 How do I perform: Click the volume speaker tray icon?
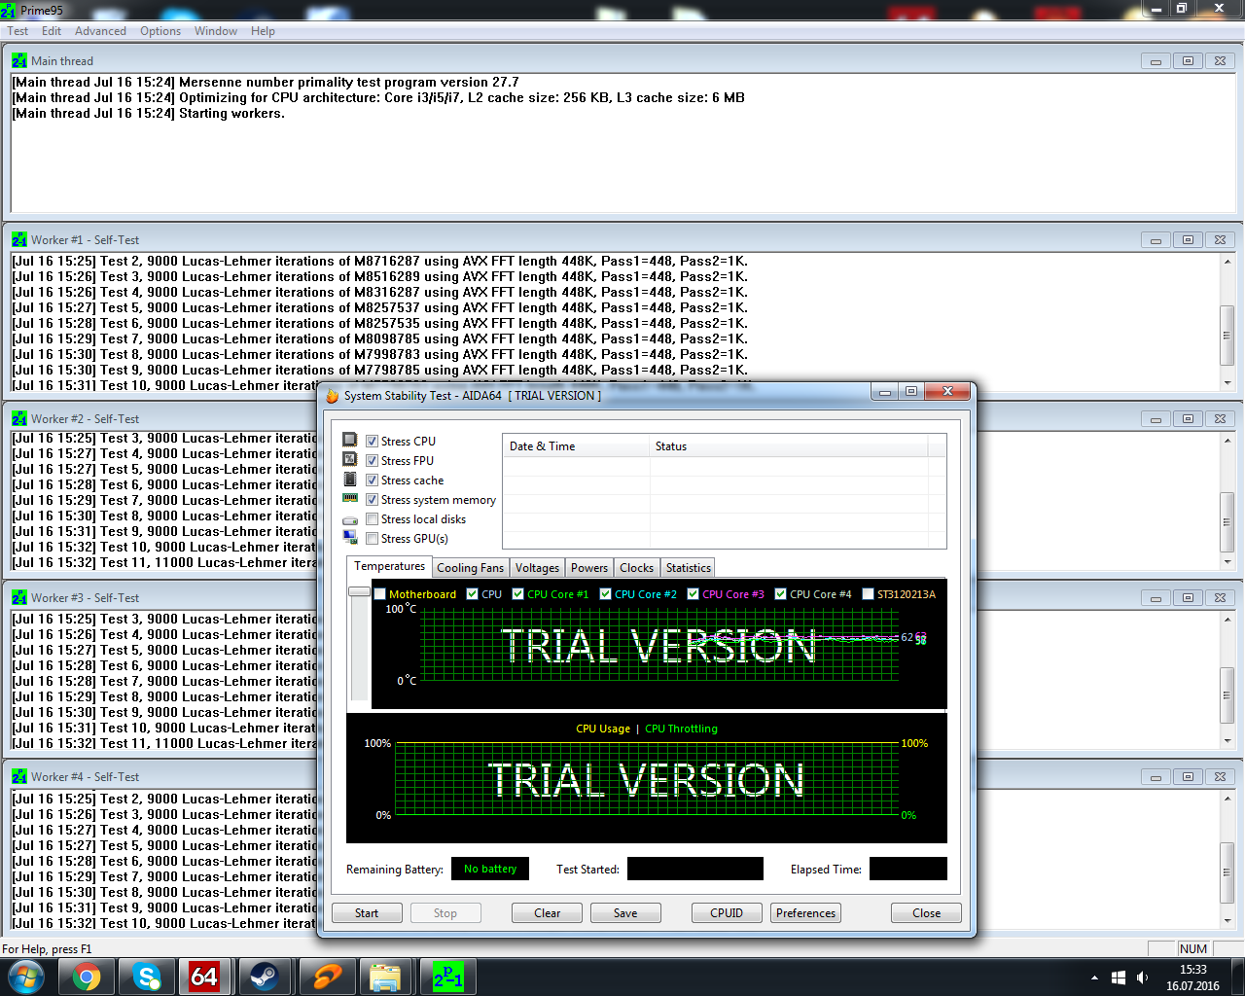(x=1143, y=978)
